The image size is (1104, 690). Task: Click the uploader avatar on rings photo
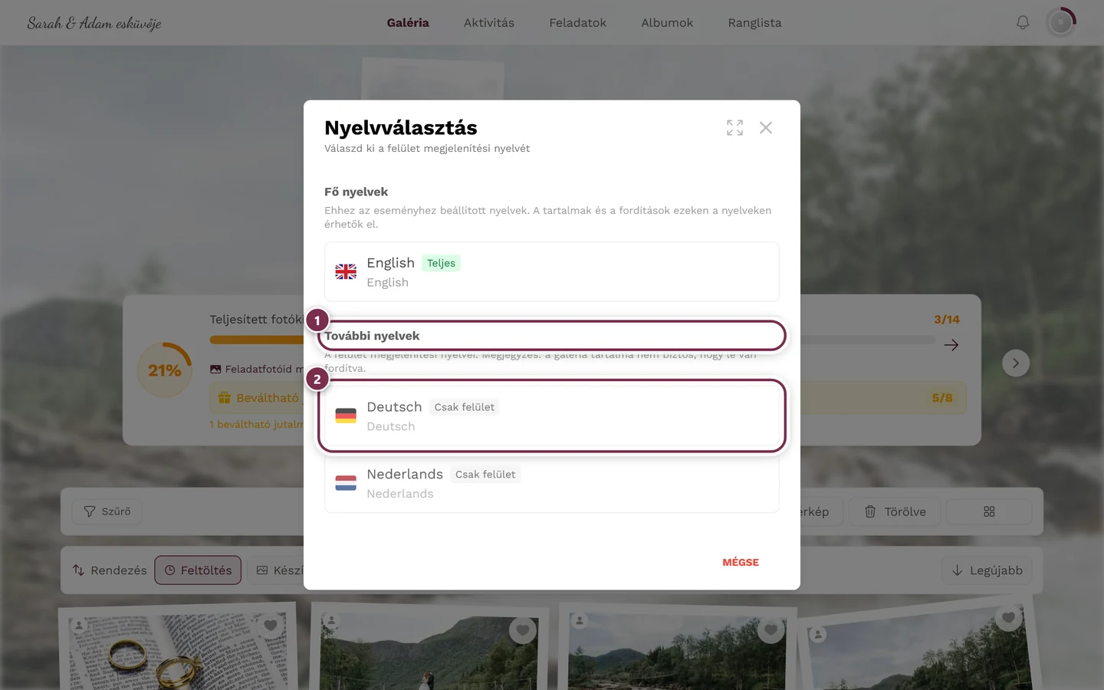[80, 626]
